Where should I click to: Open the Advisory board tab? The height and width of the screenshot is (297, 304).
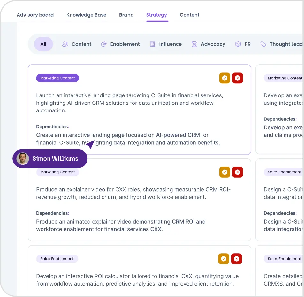click(35, 15)
